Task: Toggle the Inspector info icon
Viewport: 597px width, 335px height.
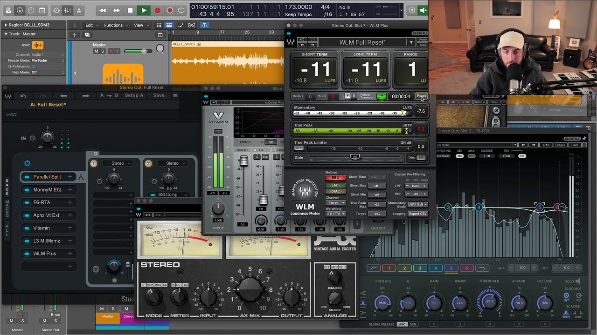Action: [20, 10]
